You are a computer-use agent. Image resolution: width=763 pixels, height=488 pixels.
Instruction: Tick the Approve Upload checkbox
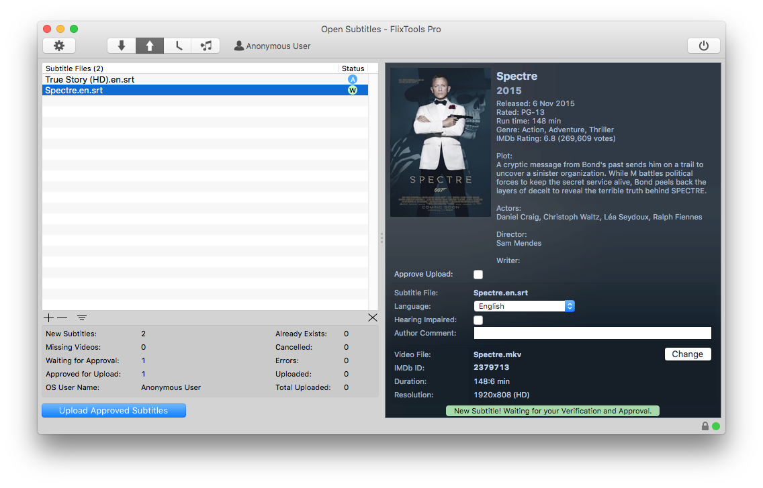[x=478, y=275]
